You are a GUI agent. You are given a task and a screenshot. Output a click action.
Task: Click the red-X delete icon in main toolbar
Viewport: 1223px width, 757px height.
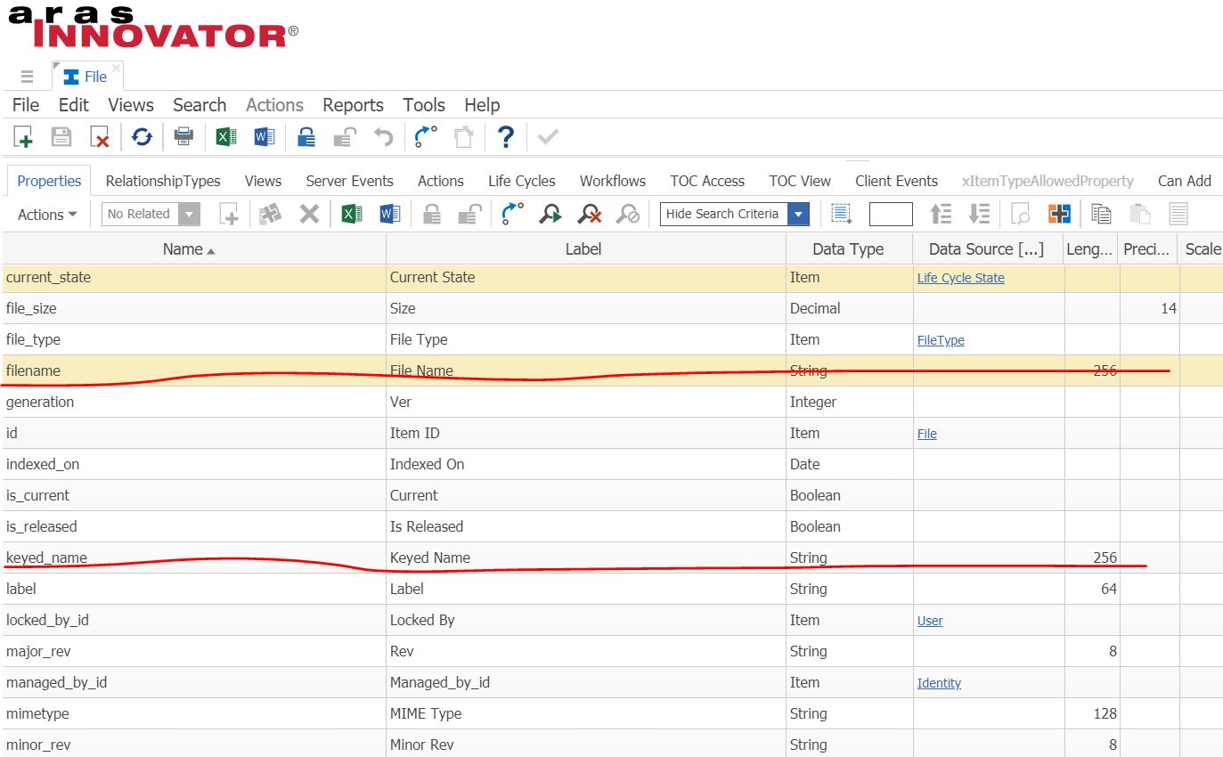(100, 137)
